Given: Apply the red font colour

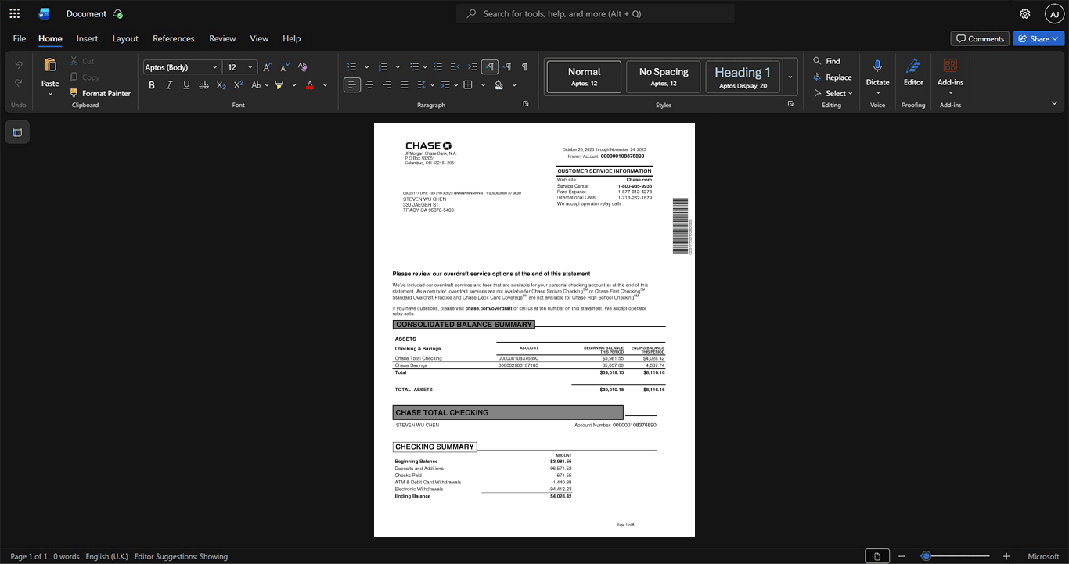Looking at the screenshot, I should coord(310,84).
